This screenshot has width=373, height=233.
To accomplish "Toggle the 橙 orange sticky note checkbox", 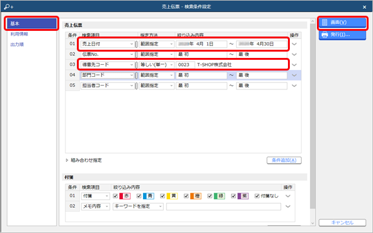I will 186,196.
